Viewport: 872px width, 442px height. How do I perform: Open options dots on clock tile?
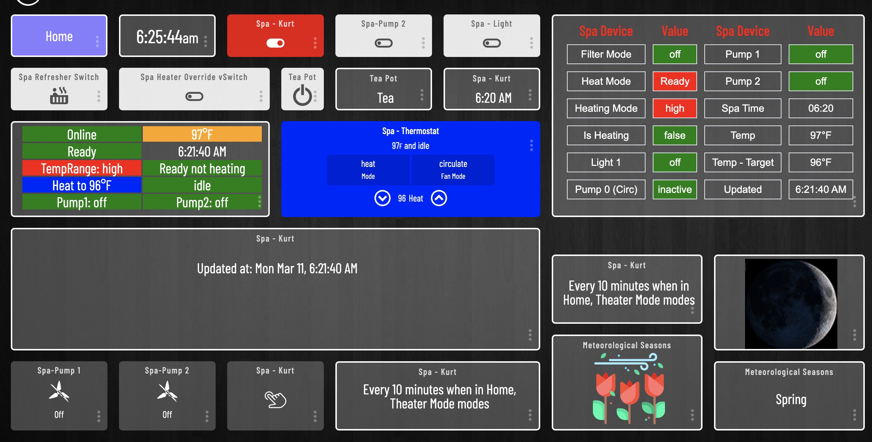coord(206,41)
